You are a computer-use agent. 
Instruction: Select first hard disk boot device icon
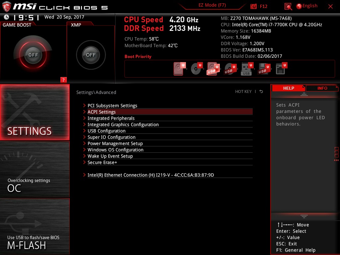point(180,69)
